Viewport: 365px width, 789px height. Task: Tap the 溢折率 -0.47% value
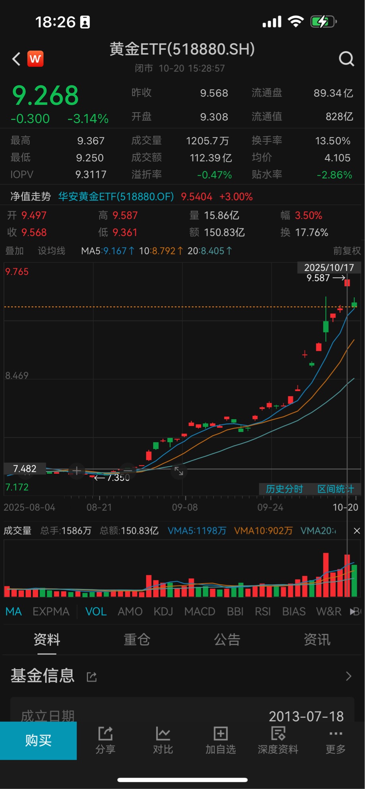click(214, 175)
